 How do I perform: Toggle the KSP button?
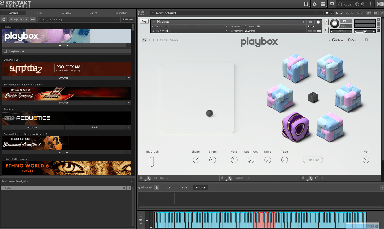[x=369, y=13]
